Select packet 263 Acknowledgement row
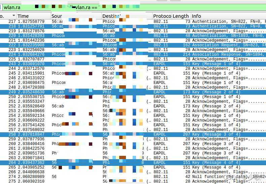 [x=133, y=158]
